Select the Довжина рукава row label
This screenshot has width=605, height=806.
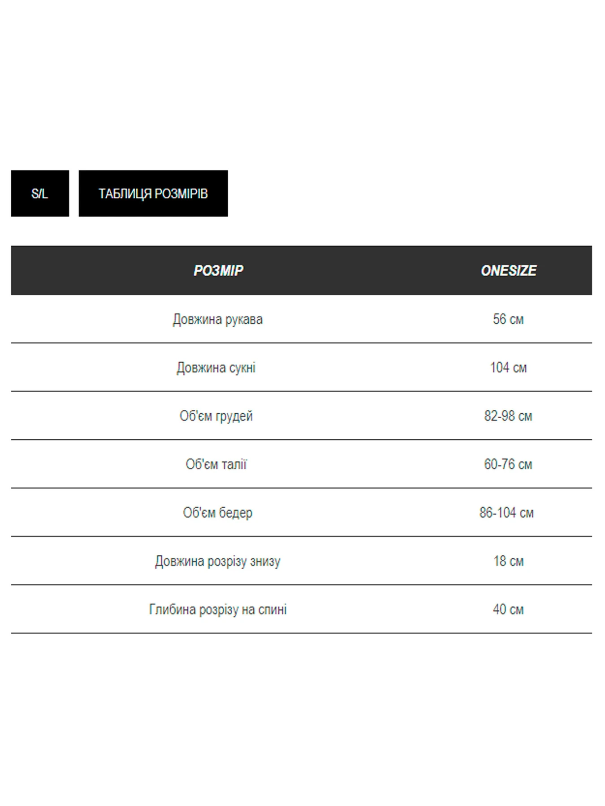coord(218,319)
